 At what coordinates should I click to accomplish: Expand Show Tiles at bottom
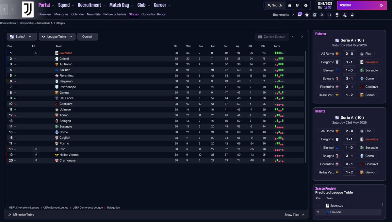pyautogui.click(x=295, y=215)
